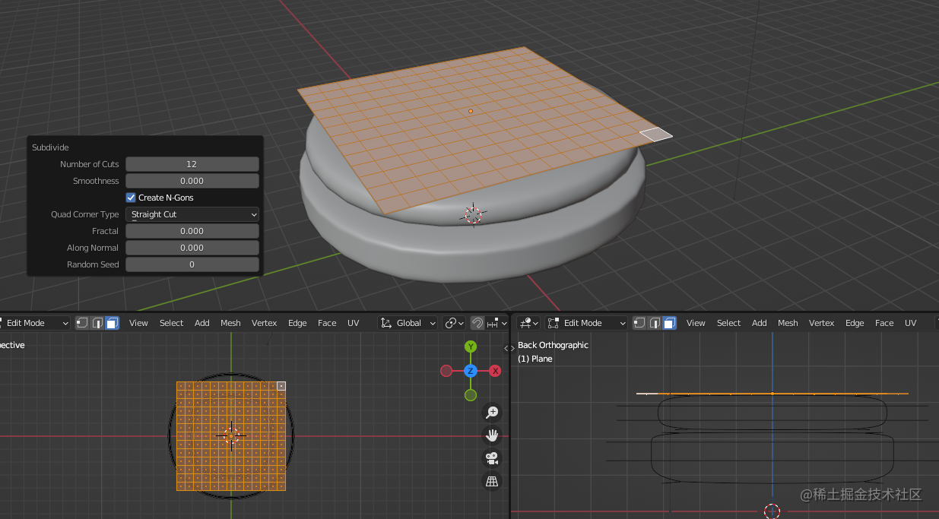The height and width of the screenshot is (519, 939).
Task: Open the Mesh menu
Action: (230, 323)
